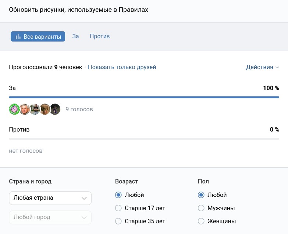The image size is (288, 234).
Task: Click the pink cartoon character voter avatar
Action: 14,109
